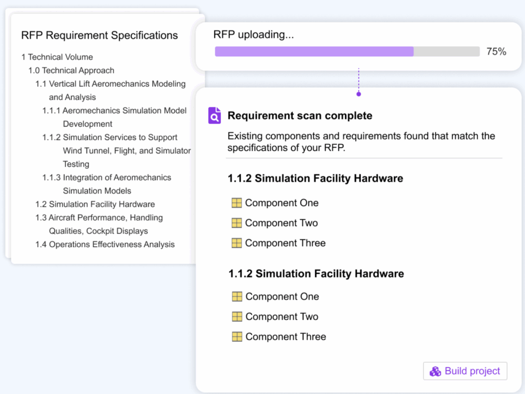The width and height of the screenshot is (525, 394).
Task: Select 1.1.3 Integration of Aeromechanics entry
Action: tap(107, 184)
